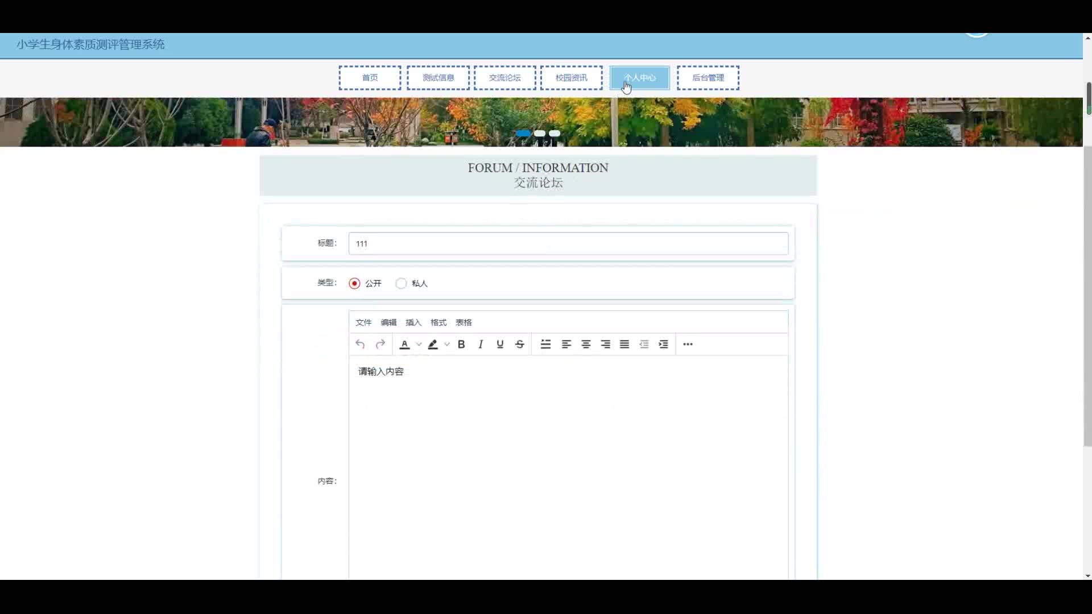This screenshot has height=614, width=1092.
Task: Toggle bold formatting
Action: tap(461, 344)
